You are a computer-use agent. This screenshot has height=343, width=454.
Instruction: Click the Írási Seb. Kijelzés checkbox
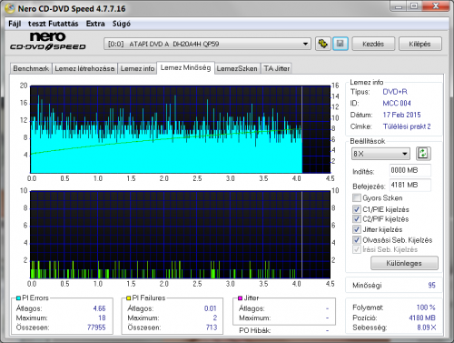point(357,249)
